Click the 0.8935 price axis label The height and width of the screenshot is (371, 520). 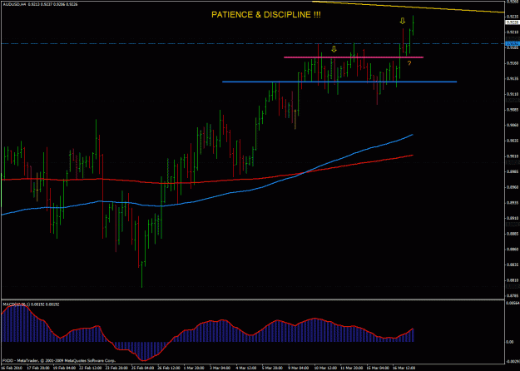pos(513,203)
